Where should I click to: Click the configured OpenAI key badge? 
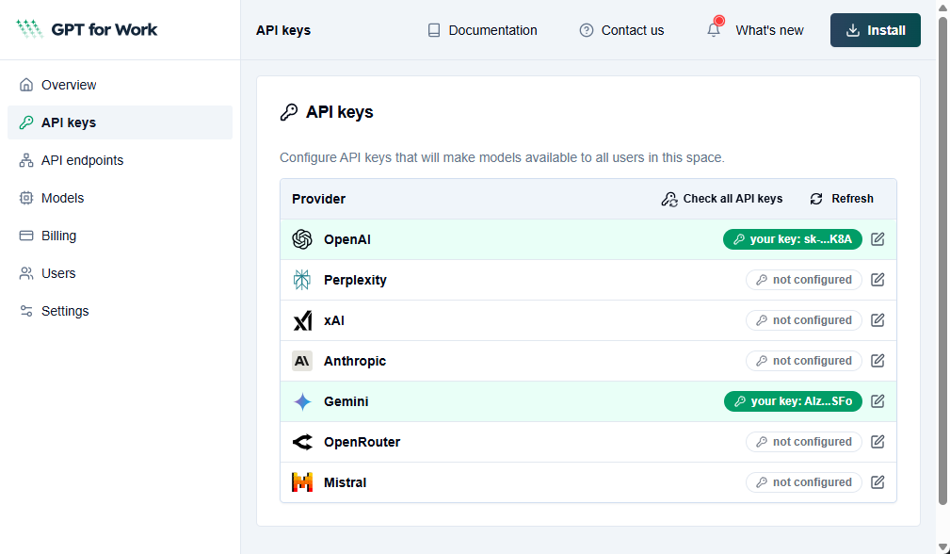tap(792, 239)
